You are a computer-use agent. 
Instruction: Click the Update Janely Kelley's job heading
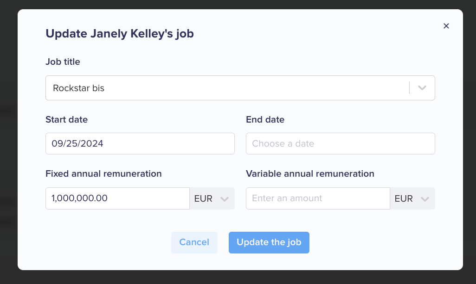click(120, 34)
